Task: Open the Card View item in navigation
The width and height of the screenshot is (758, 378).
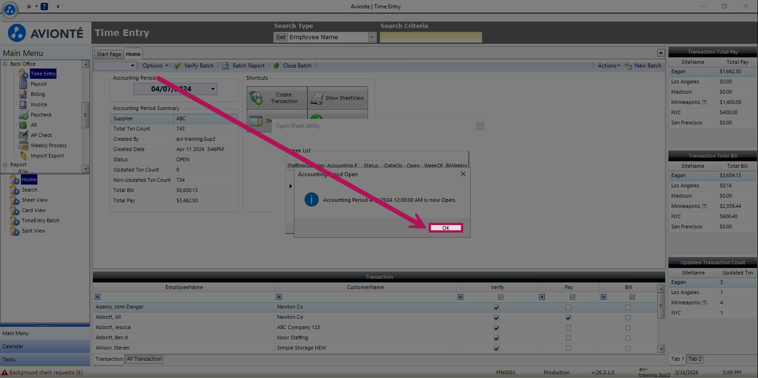Action: [34, 210]
